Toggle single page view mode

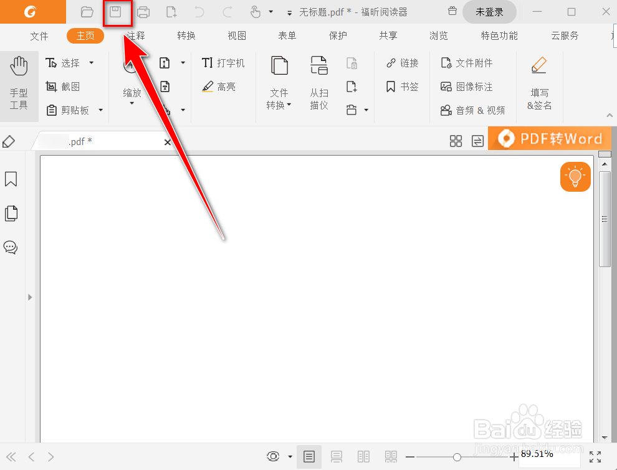tap(309, 456)
